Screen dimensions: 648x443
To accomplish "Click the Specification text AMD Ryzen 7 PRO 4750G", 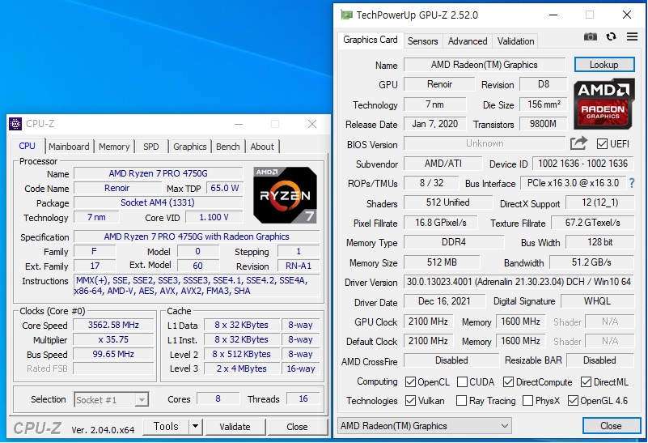I will coord(197,236).
